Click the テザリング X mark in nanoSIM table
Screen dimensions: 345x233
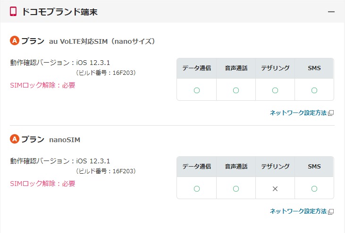(x=275, y=189)
